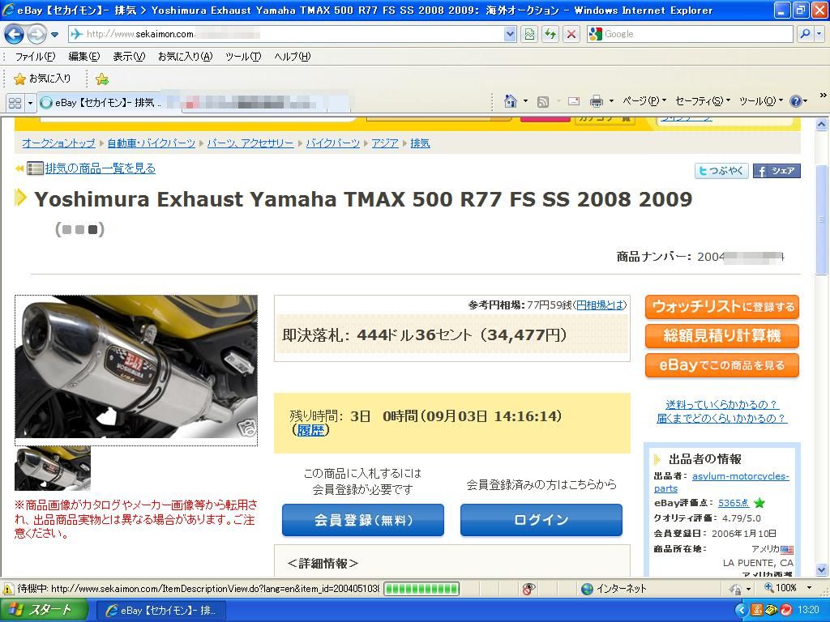This screenshot has height=622, width=830.
Task: Expand the address bar URL history dropdown
Action: tap(510, 34)
